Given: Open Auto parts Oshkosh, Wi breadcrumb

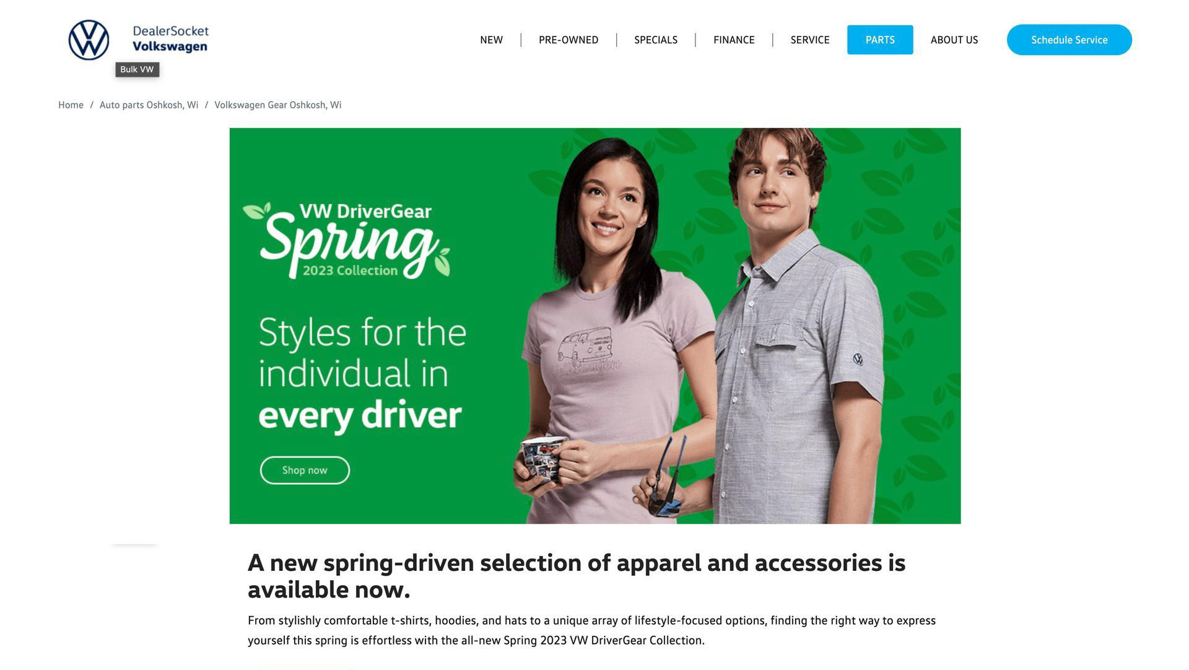Looking at the screenshot, I should coord(149,105).
